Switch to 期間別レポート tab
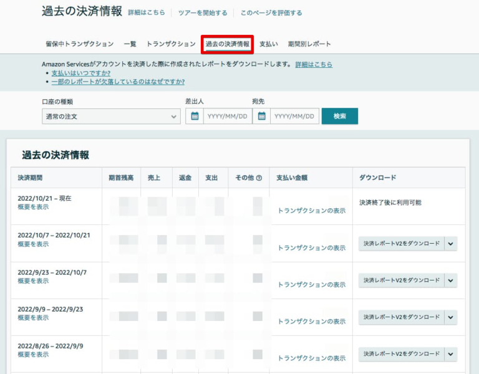Screen dimensions: 479x374 309,44
